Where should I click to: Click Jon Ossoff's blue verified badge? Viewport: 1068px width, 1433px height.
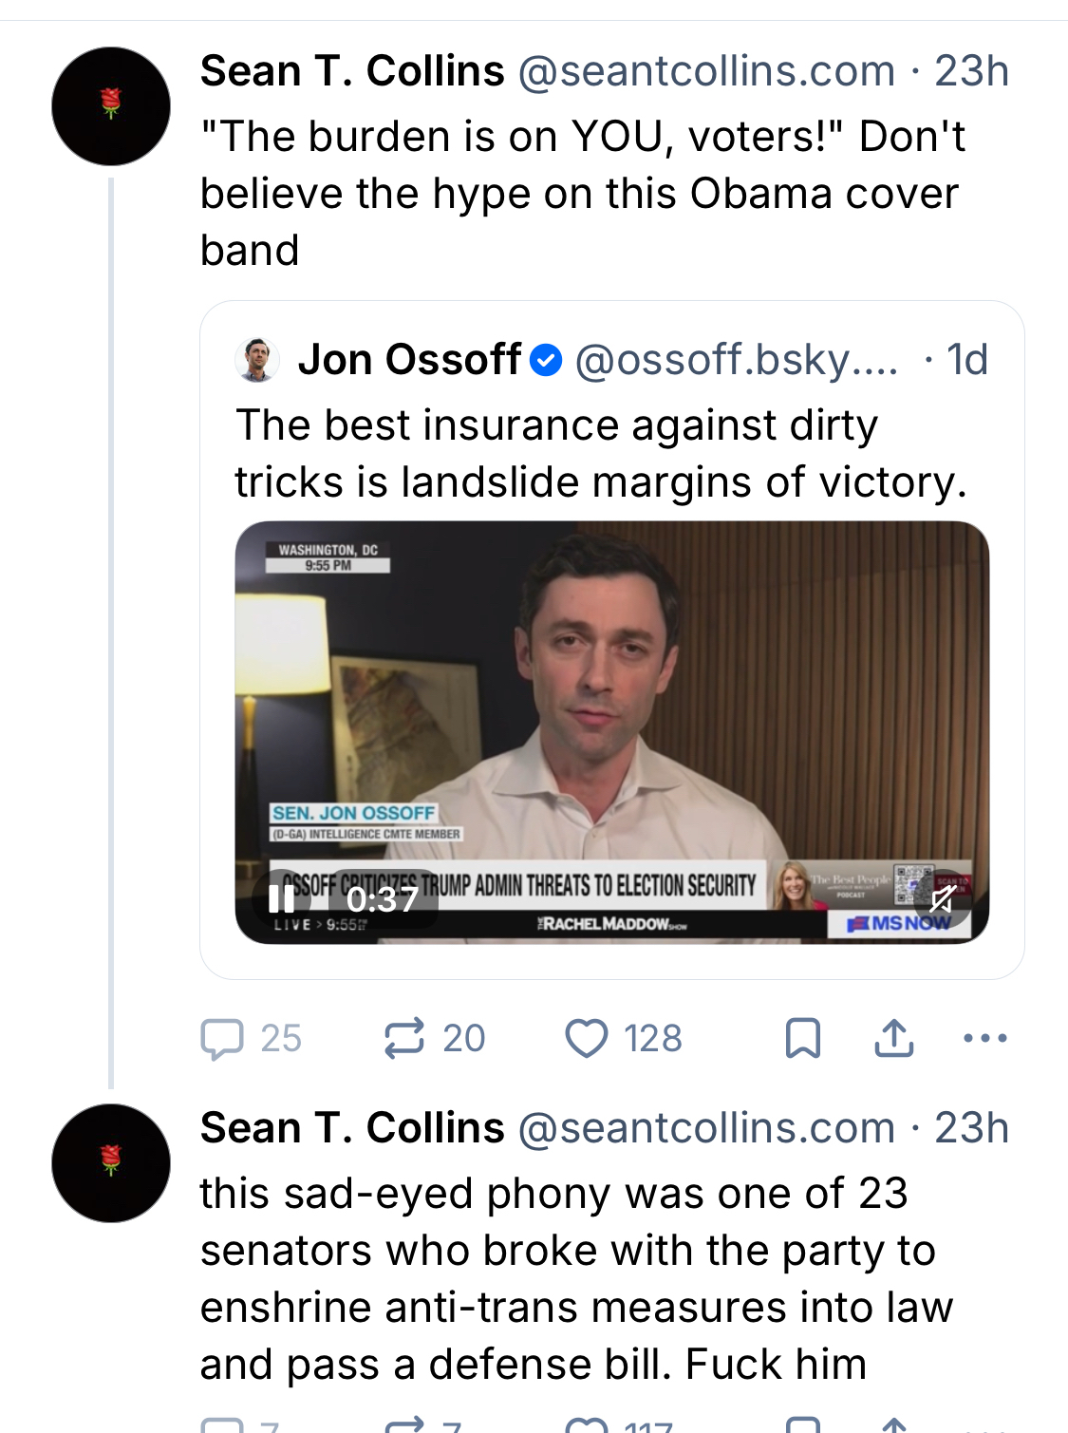point(546,361)
